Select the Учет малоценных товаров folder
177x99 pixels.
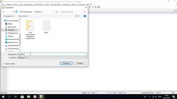point(30,30)
